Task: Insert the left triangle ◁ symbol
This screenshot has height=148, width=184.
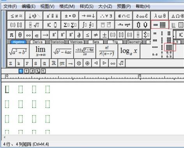Action: [96, 63]
